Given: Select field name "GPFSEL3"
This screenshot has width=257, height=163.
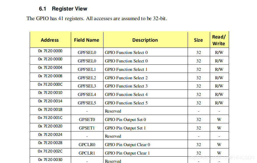Looking at the screenshot, I should click(87, 86).
